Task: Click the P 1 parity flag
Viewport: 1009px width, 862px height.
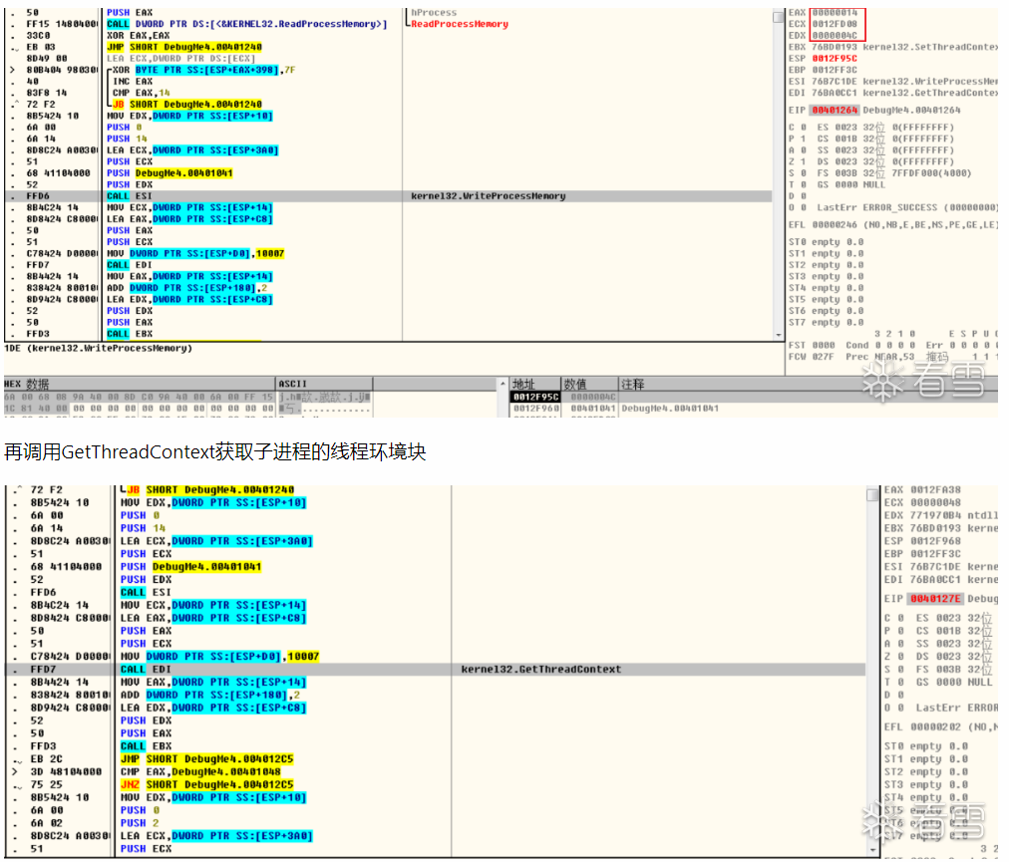Action: tap(798, 139)
